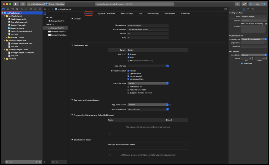Go back in the jump bar
269x165 pixels.
click(x=49, y=9)
